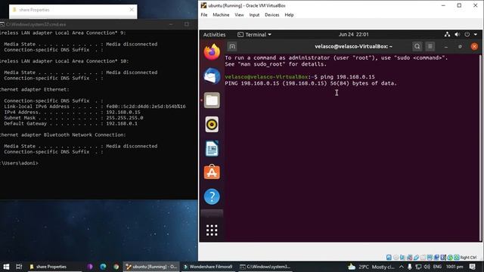Click VirtualBox optical disk indicator
484x272 pixels.
point(396,258)
